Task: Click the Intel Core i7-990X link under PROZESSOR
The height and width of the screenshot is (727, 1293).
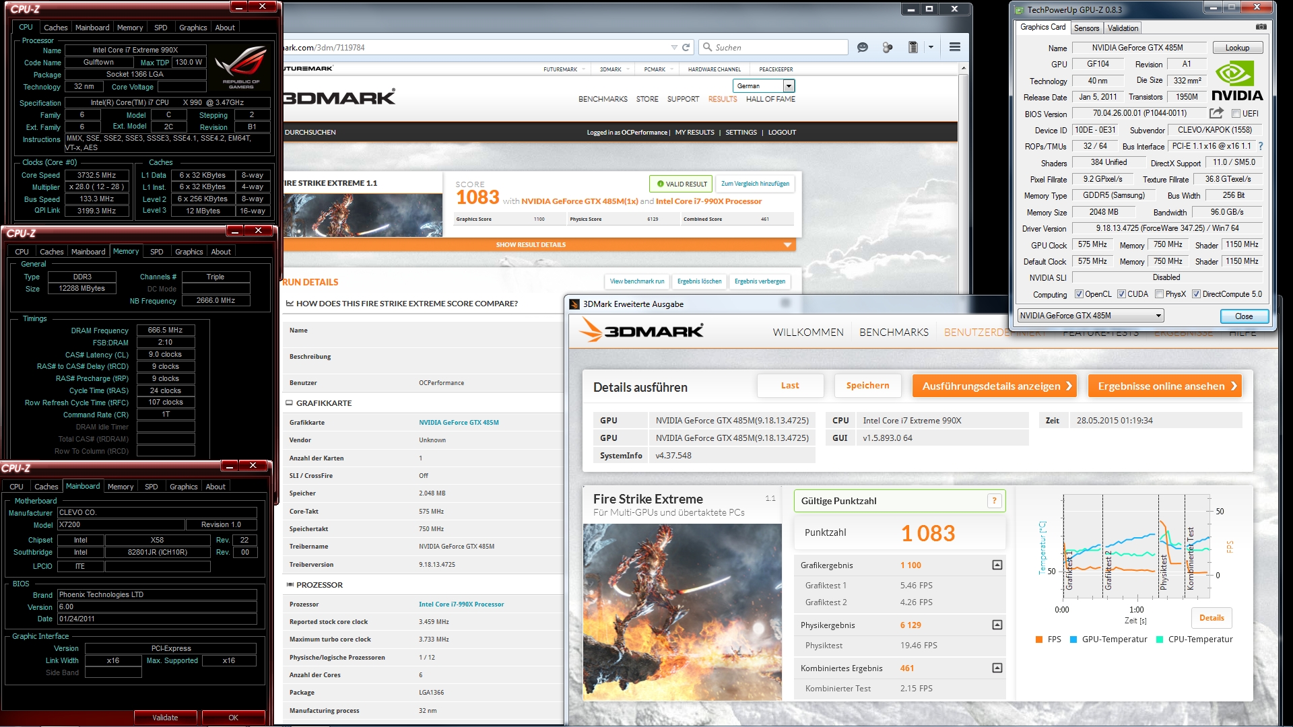Action: [461, 604]
